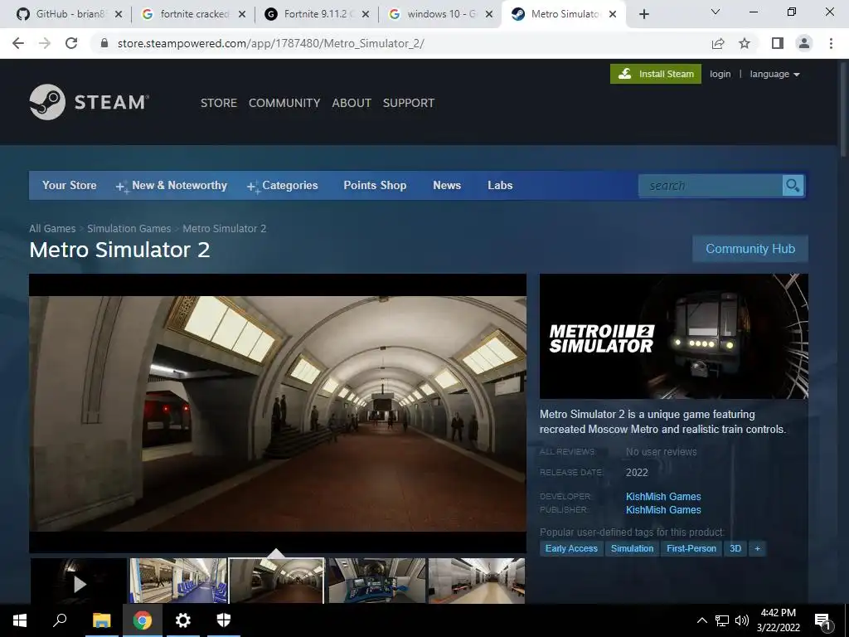This screenshot has width=849, height=637.
Task: Reload the page with refresh icon
Action: coord(71,43)
